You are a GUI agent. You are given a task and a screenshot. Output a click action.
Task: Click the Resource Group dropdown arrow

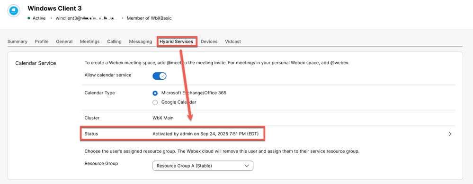click(x=247, y=166)
